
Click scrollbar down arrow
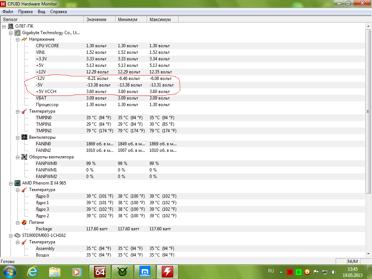tap(368, 254)
